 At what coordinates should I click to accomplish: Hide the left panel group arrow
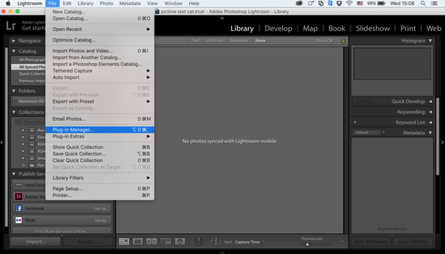tap(2, 142)
